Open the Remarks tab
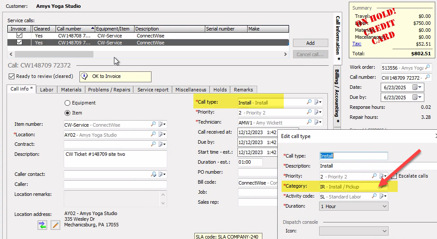Image resolution: width=437 pixels, height=239 pixels. (243, 90)
